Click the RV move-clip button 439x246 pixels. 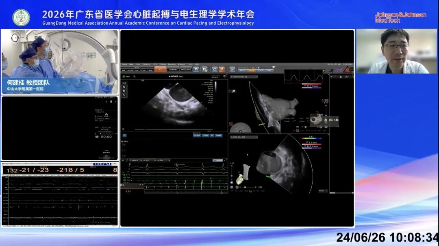point(212,135)
